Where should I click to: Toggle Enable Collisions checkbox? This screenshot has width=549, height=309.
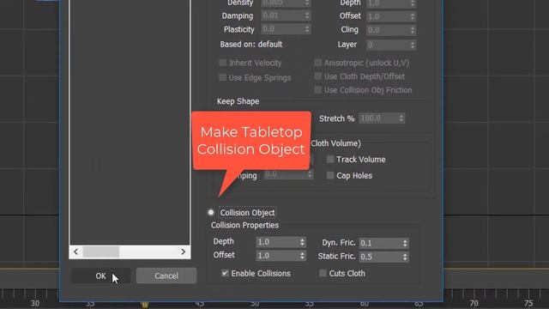[x=225, y=273]
